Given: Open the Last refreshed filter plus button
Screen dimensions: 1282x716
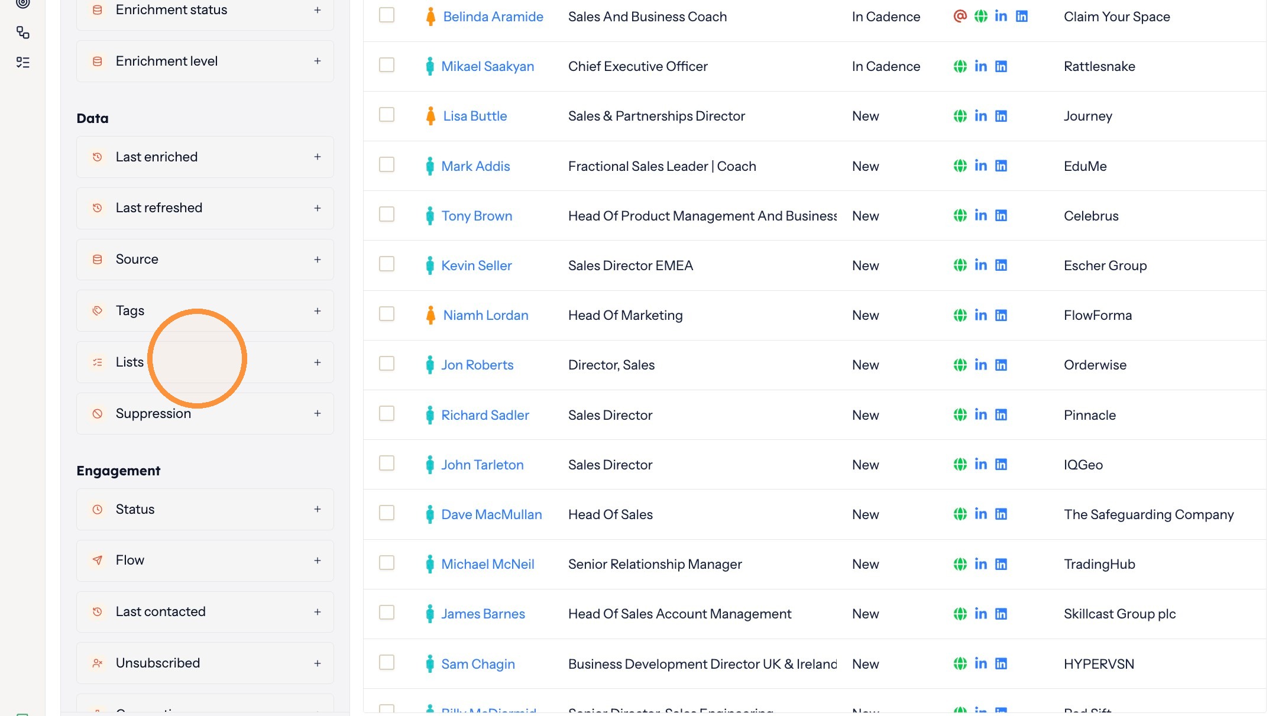Looking at the screenshot, I should [318, 208].
